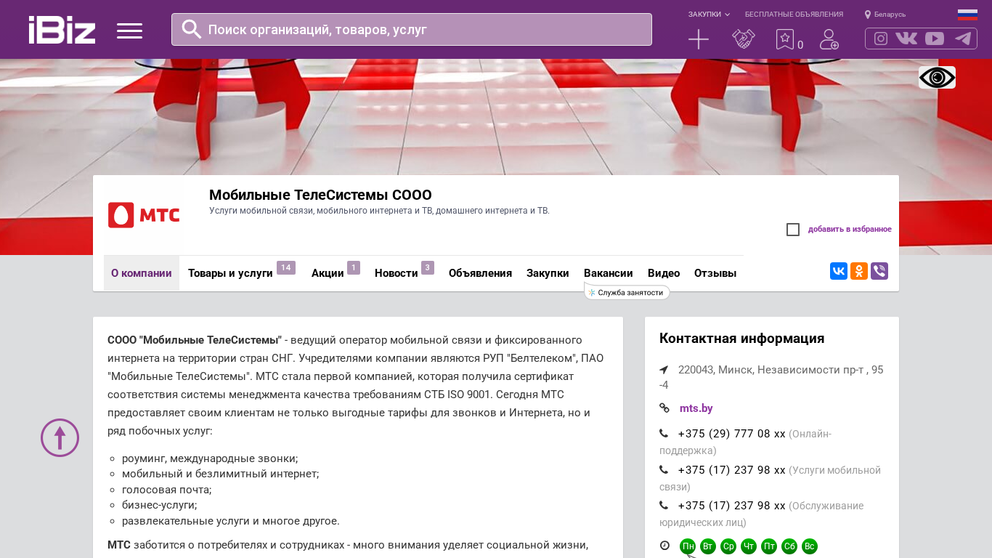Select the Вт working day circle
The image size is (992, 558).
point(708,546)
